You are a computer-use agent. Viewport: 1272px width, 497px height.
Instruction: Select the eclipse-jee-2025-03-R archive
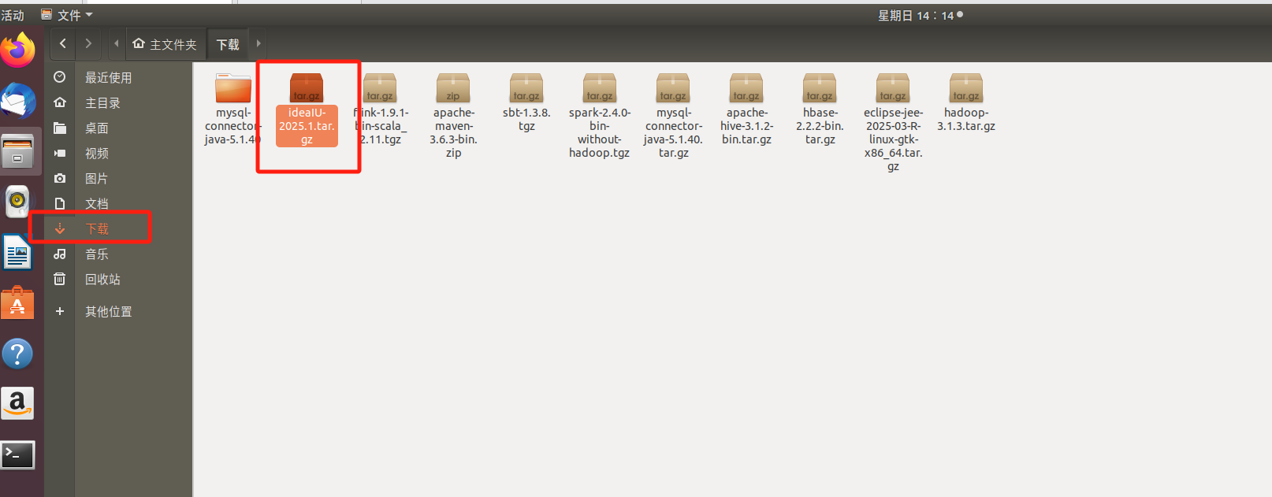tap(892, 88)
